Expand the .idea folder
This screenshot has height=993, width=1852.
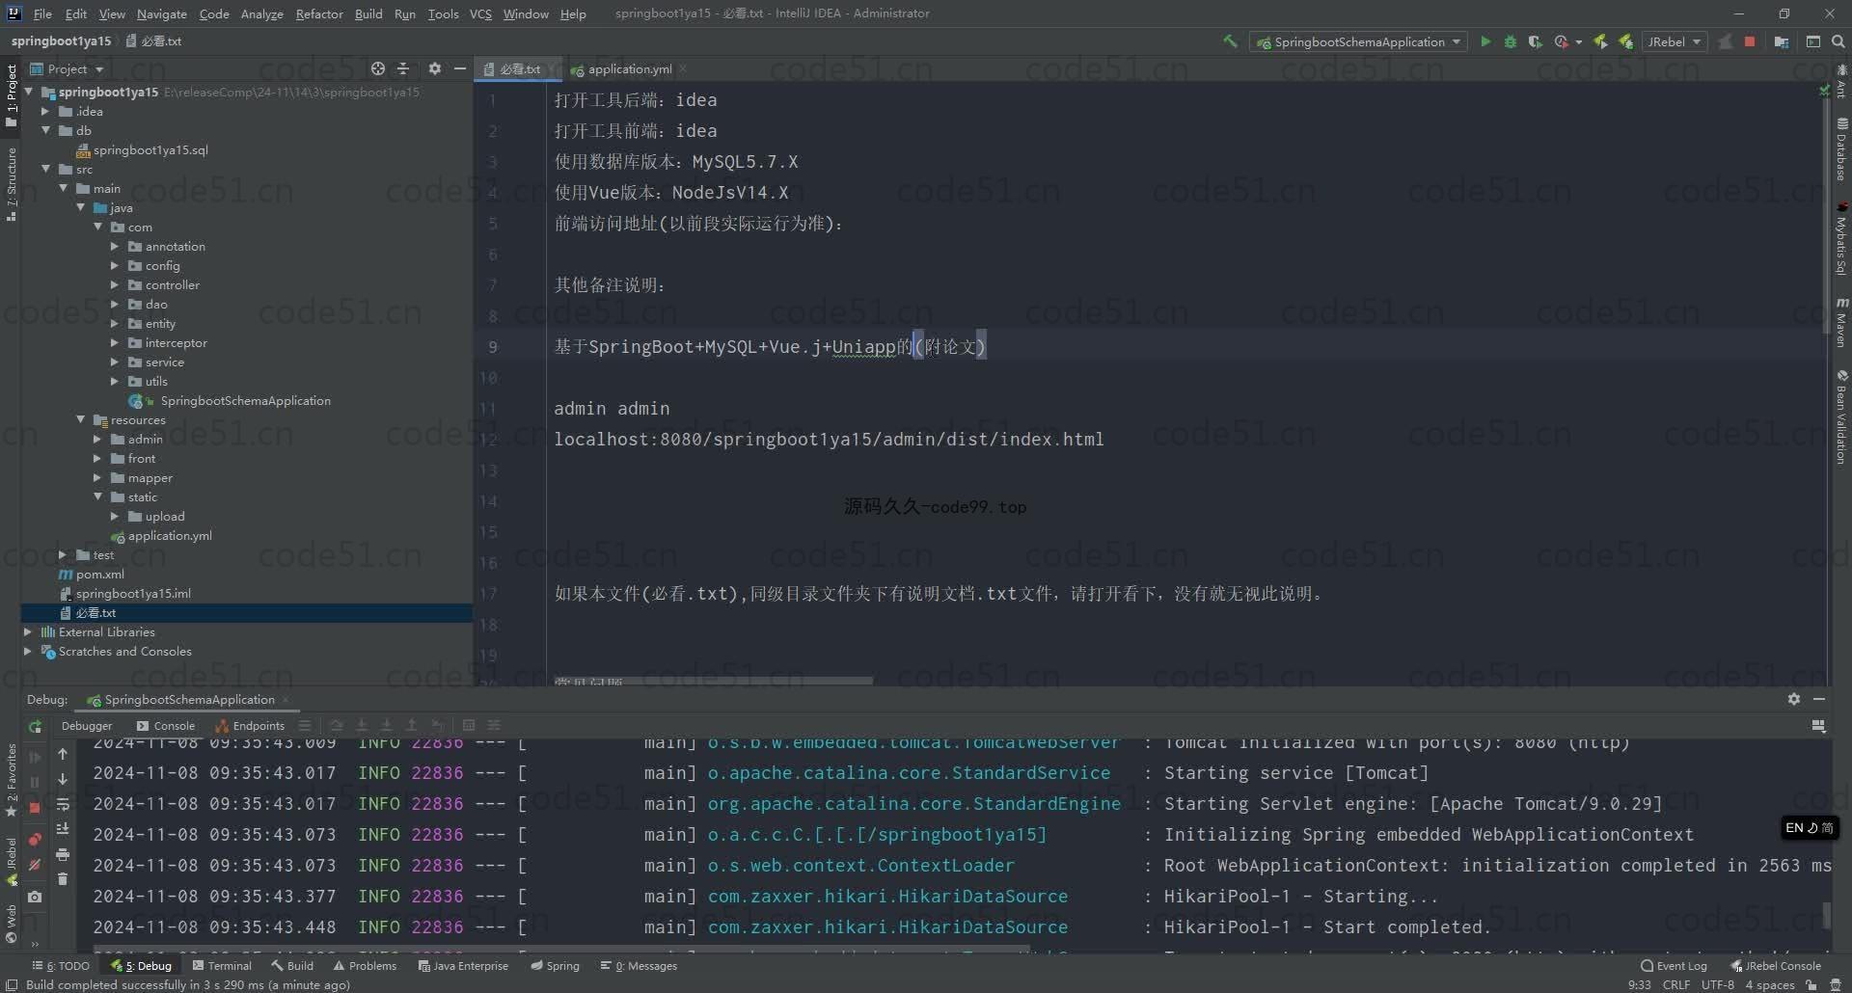(45, 111)
